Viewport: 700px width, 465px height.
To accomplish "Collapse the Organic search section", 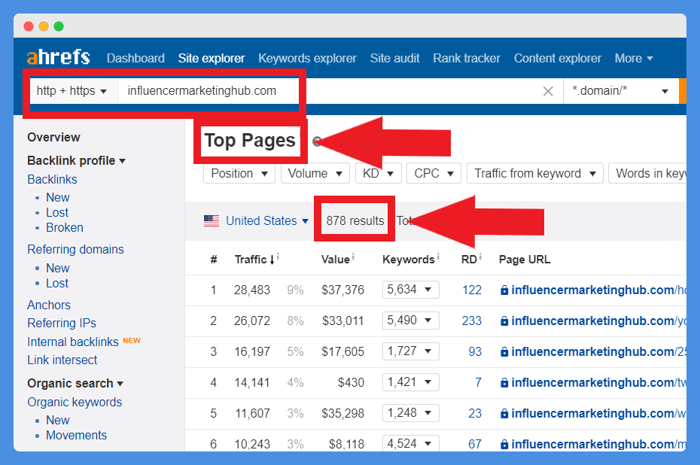I will (75, 383).
